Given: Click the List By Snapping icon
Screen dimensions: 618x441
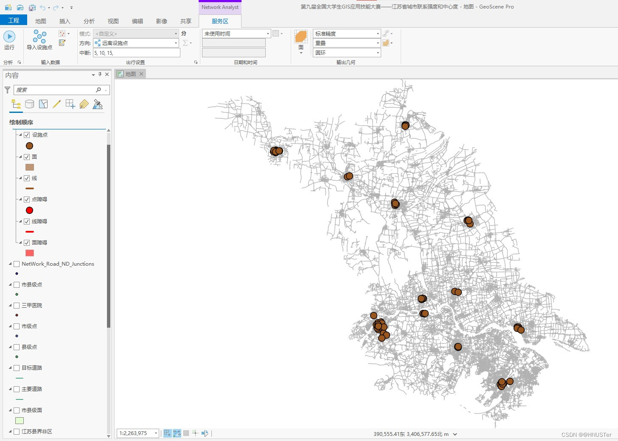Looking at the screenshot, I should pos(70,104).
